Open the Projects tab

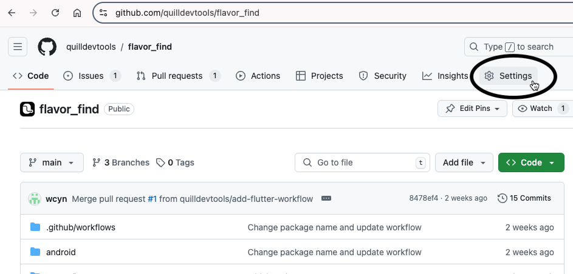(320, 76)
